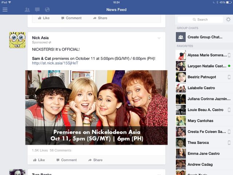The image size is (233, 175).
Task: Click mobile icon beside Louie Beau A. Castro
Action: coord(229,110)
